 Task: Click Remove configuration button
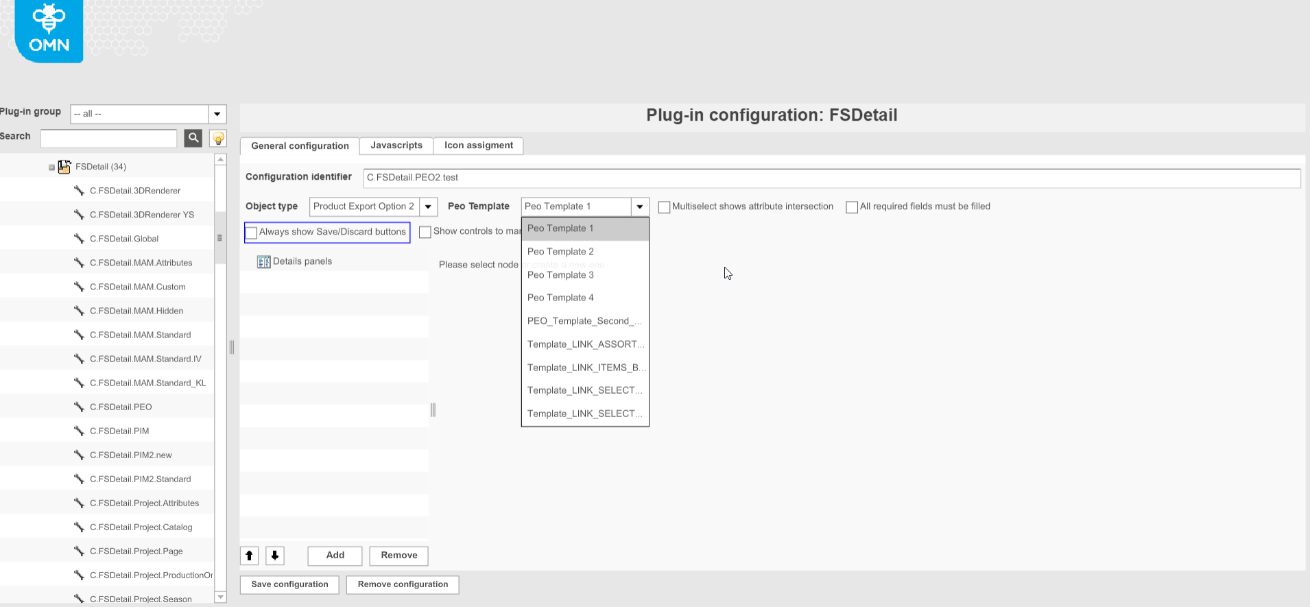click(403, 584)
